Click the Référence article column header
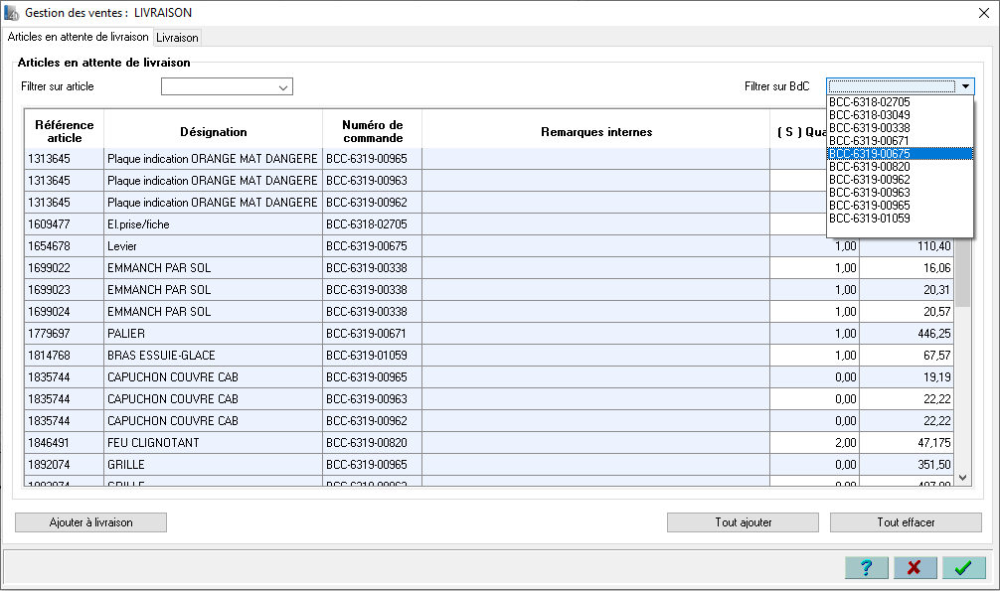The image size is (1000, 591). (65, 131)
